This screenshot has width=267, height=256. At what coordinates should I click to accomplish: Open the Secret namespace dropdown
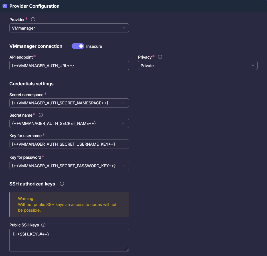69,103
